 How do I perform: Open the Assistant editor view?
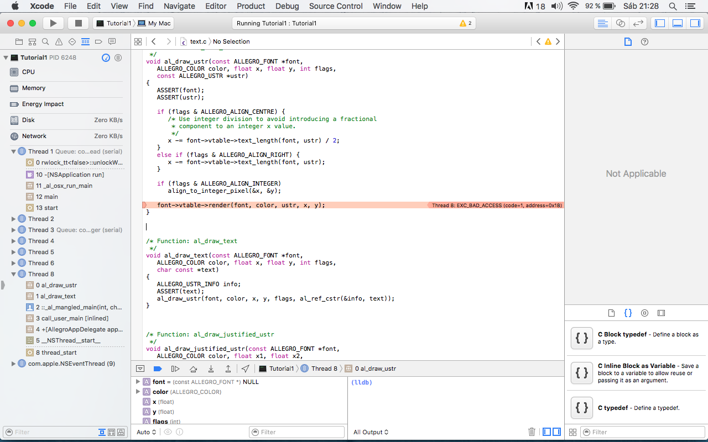click(620, 23)
